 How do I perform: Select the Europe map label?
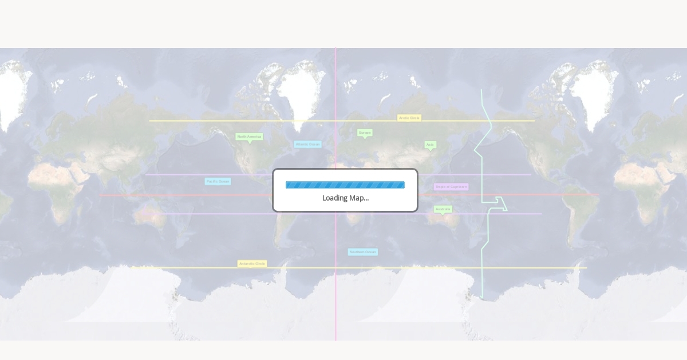coord(365,133)
